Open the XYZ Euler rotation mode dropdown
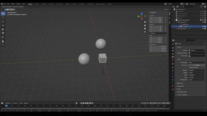This screenshot has height=116, width=207. (158, 34)
